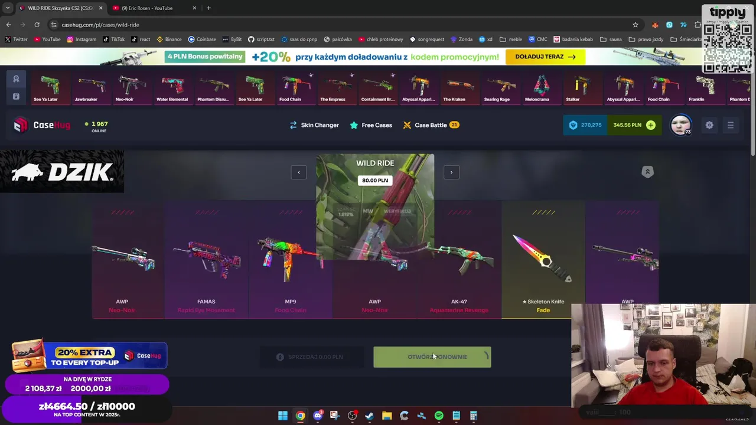Open the Skin Changer page

click(314, 125)
